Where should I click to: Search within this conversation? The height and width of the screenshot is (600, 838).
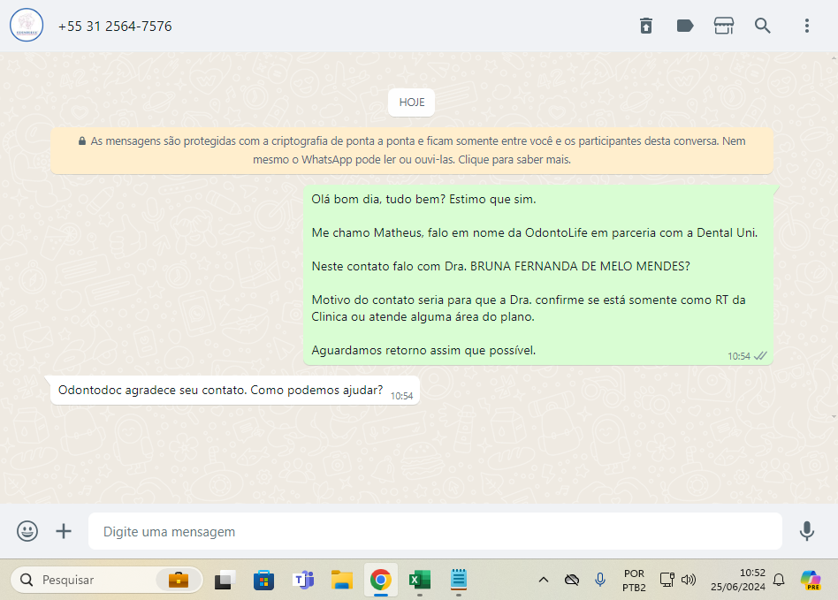762,26
